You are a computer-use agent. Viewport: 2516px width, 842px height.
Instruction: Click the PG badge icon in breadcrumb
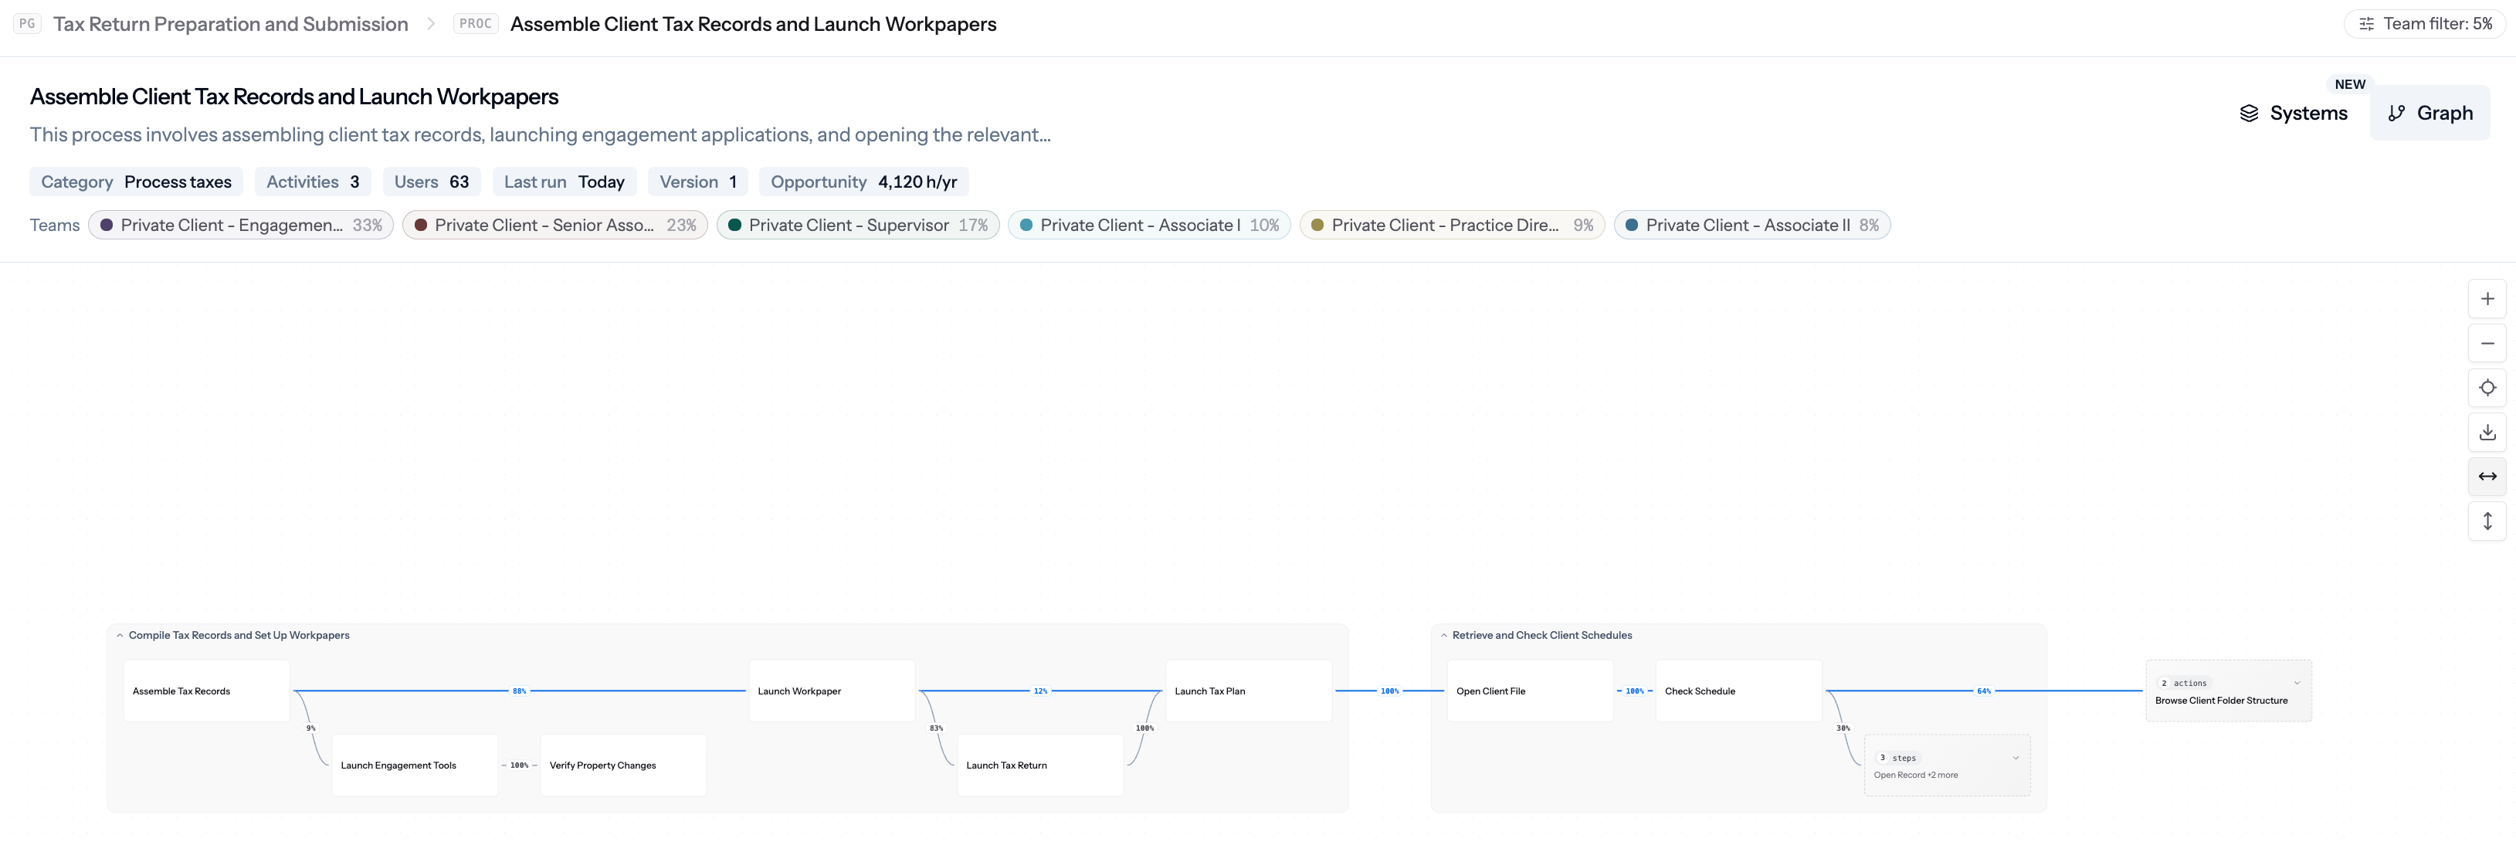point(27,23)
